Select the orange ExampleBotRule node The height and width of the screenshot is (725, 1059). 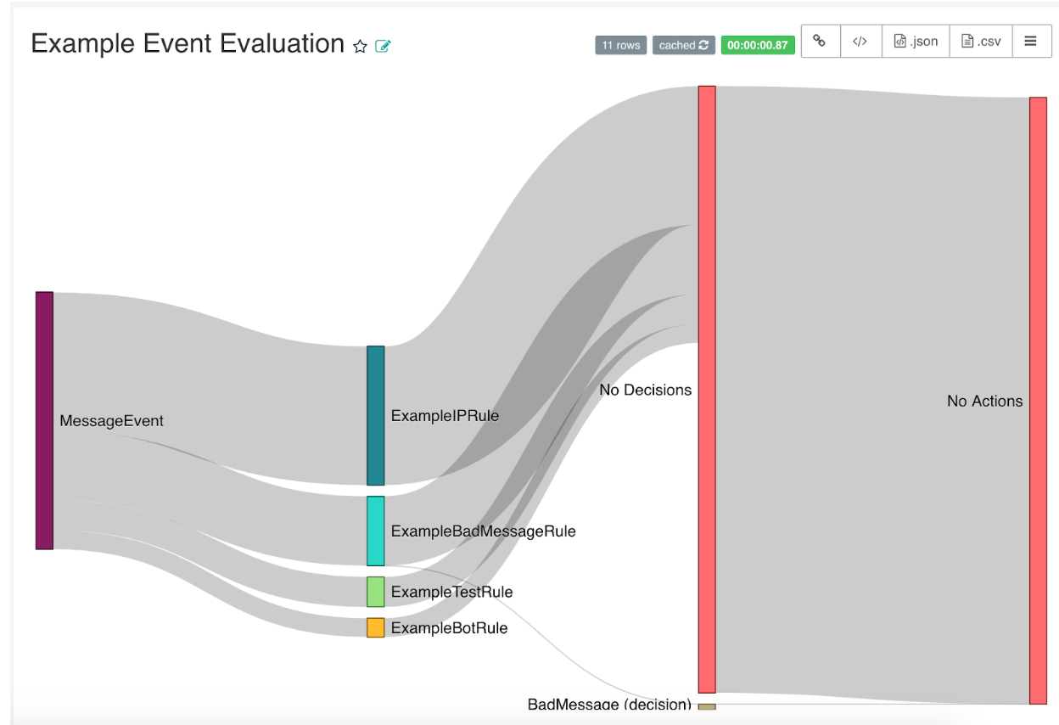pyautogui.click(x=375, y=627)
